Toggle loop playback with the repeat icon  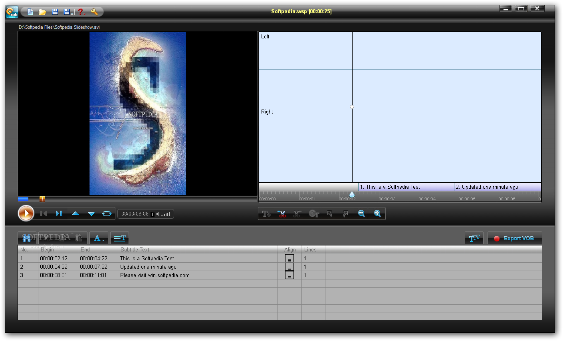107,213
